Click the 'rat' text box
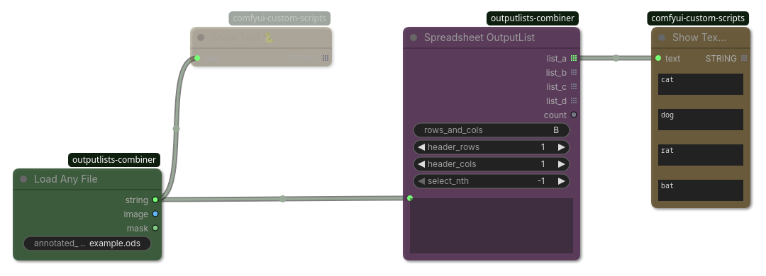This screenshot has width=766, height=276. tap(701, 155)
